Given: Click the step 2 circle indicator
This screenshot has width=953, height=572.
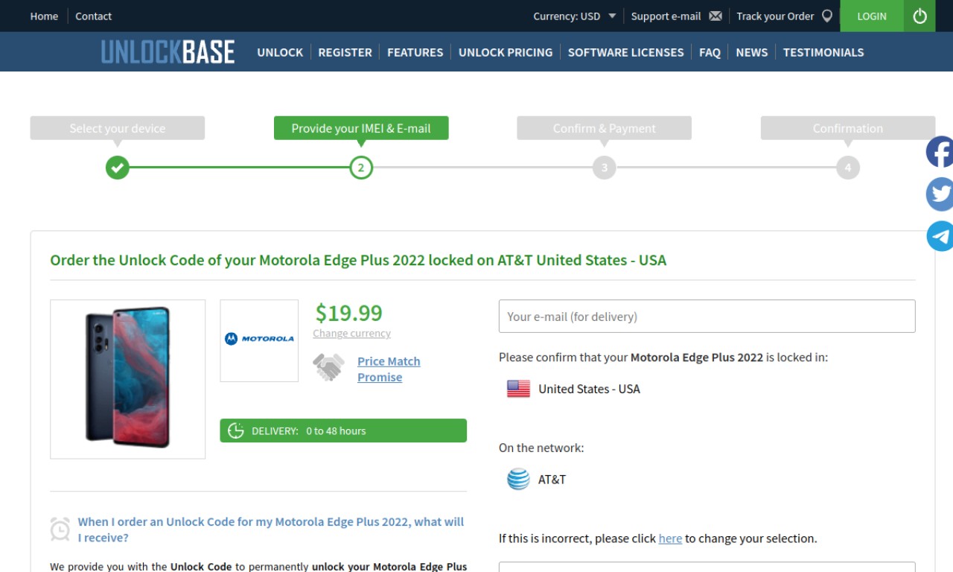Looking at the screenshot, I should click(x=361, y=168).
